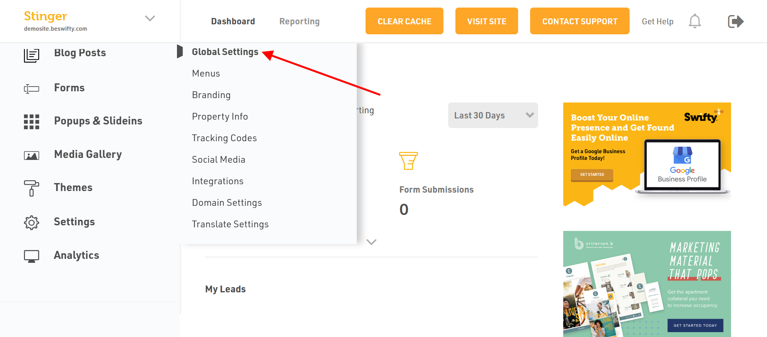Open Analytics from the sidebar
Viewport: 767px width, 337px height.
coord(76,255)
